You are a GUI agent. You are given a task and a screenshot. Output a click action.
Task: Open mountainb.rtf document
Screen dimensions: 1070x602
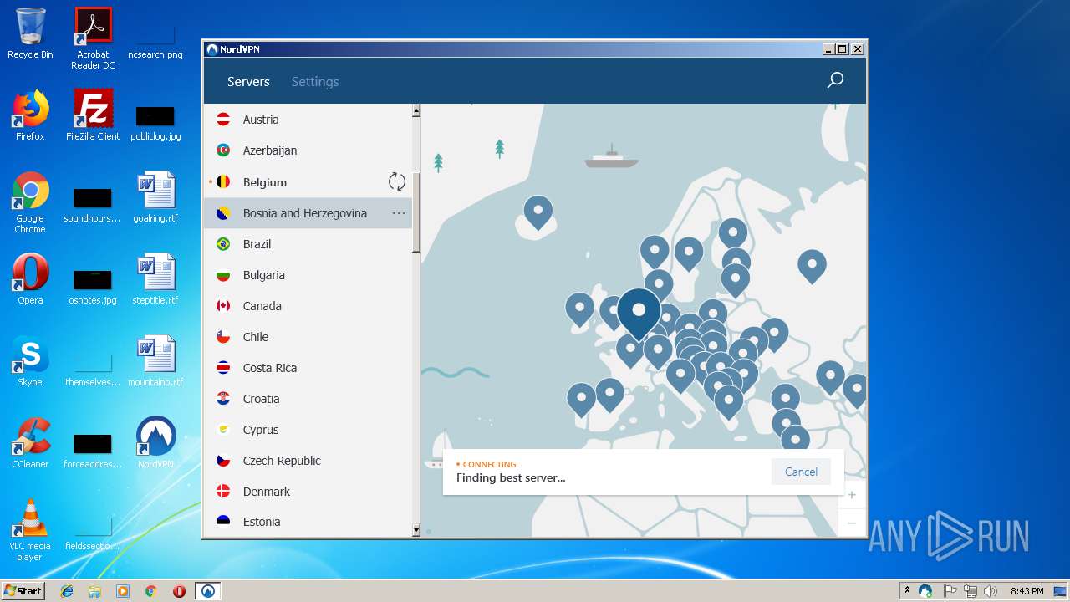point(155,360)
